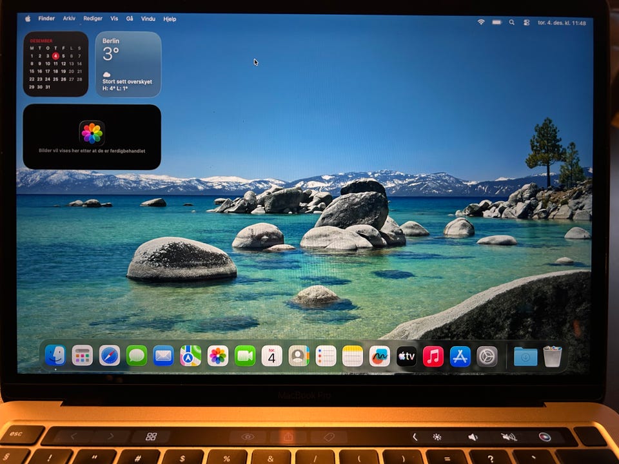Start FaceTime from the Dock
The width and height of the screenshot is (619, 464).
245,356
